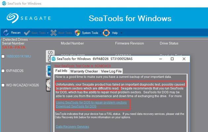Screen dimensions: 208x132
Task: Follow the Download SeaTools for DOS link
Action: (x=76, y=106)
